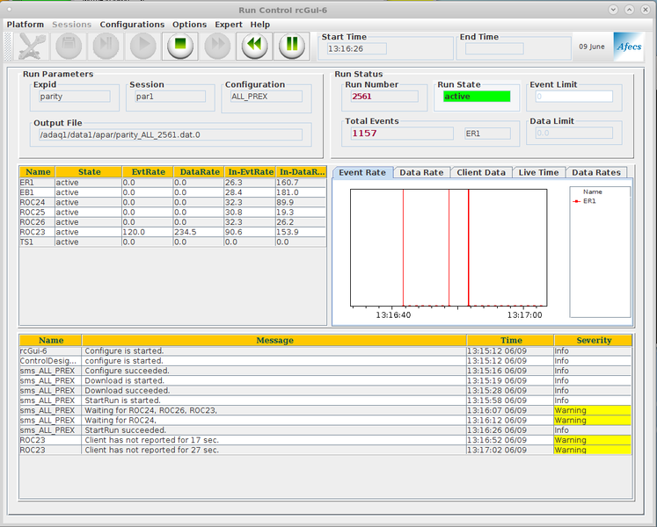
Task: Select 'Waiting for ROC24, ROC26, ROC23.' message
Action: (x=325, y=411)
